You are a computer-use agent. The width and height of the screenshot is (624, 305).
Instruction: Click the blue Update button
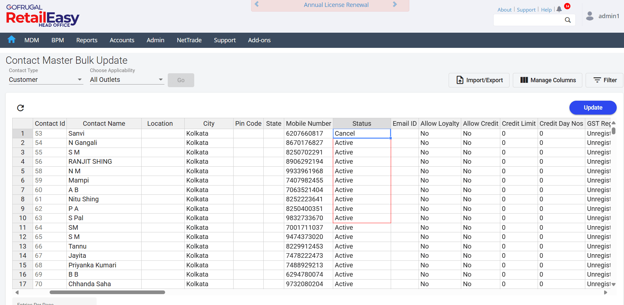593,108
